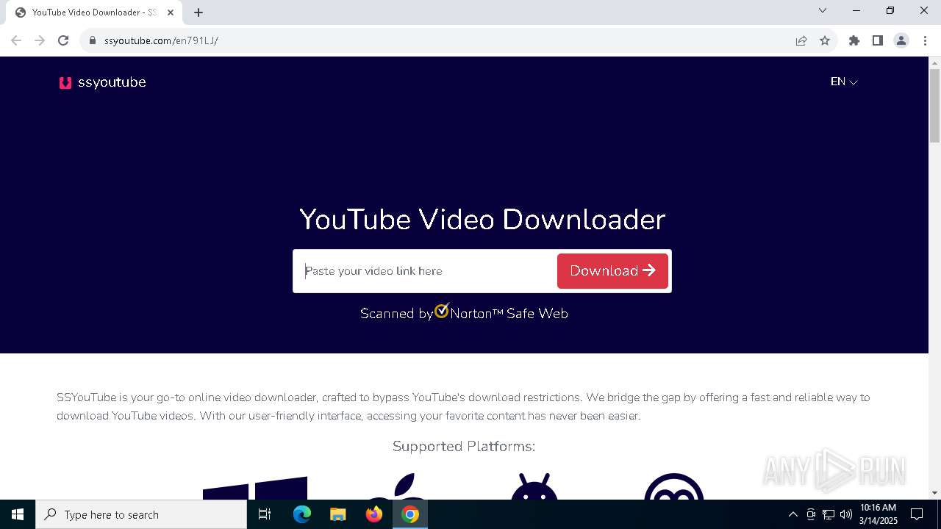The height and width of the screenshot is (529, 941).
Task: Share this page icon in address bar
Action: (x=801, y=40)
